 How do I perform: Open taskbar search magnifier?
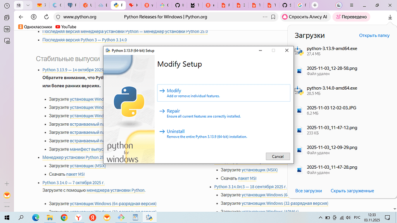click(x=21, y=218)
